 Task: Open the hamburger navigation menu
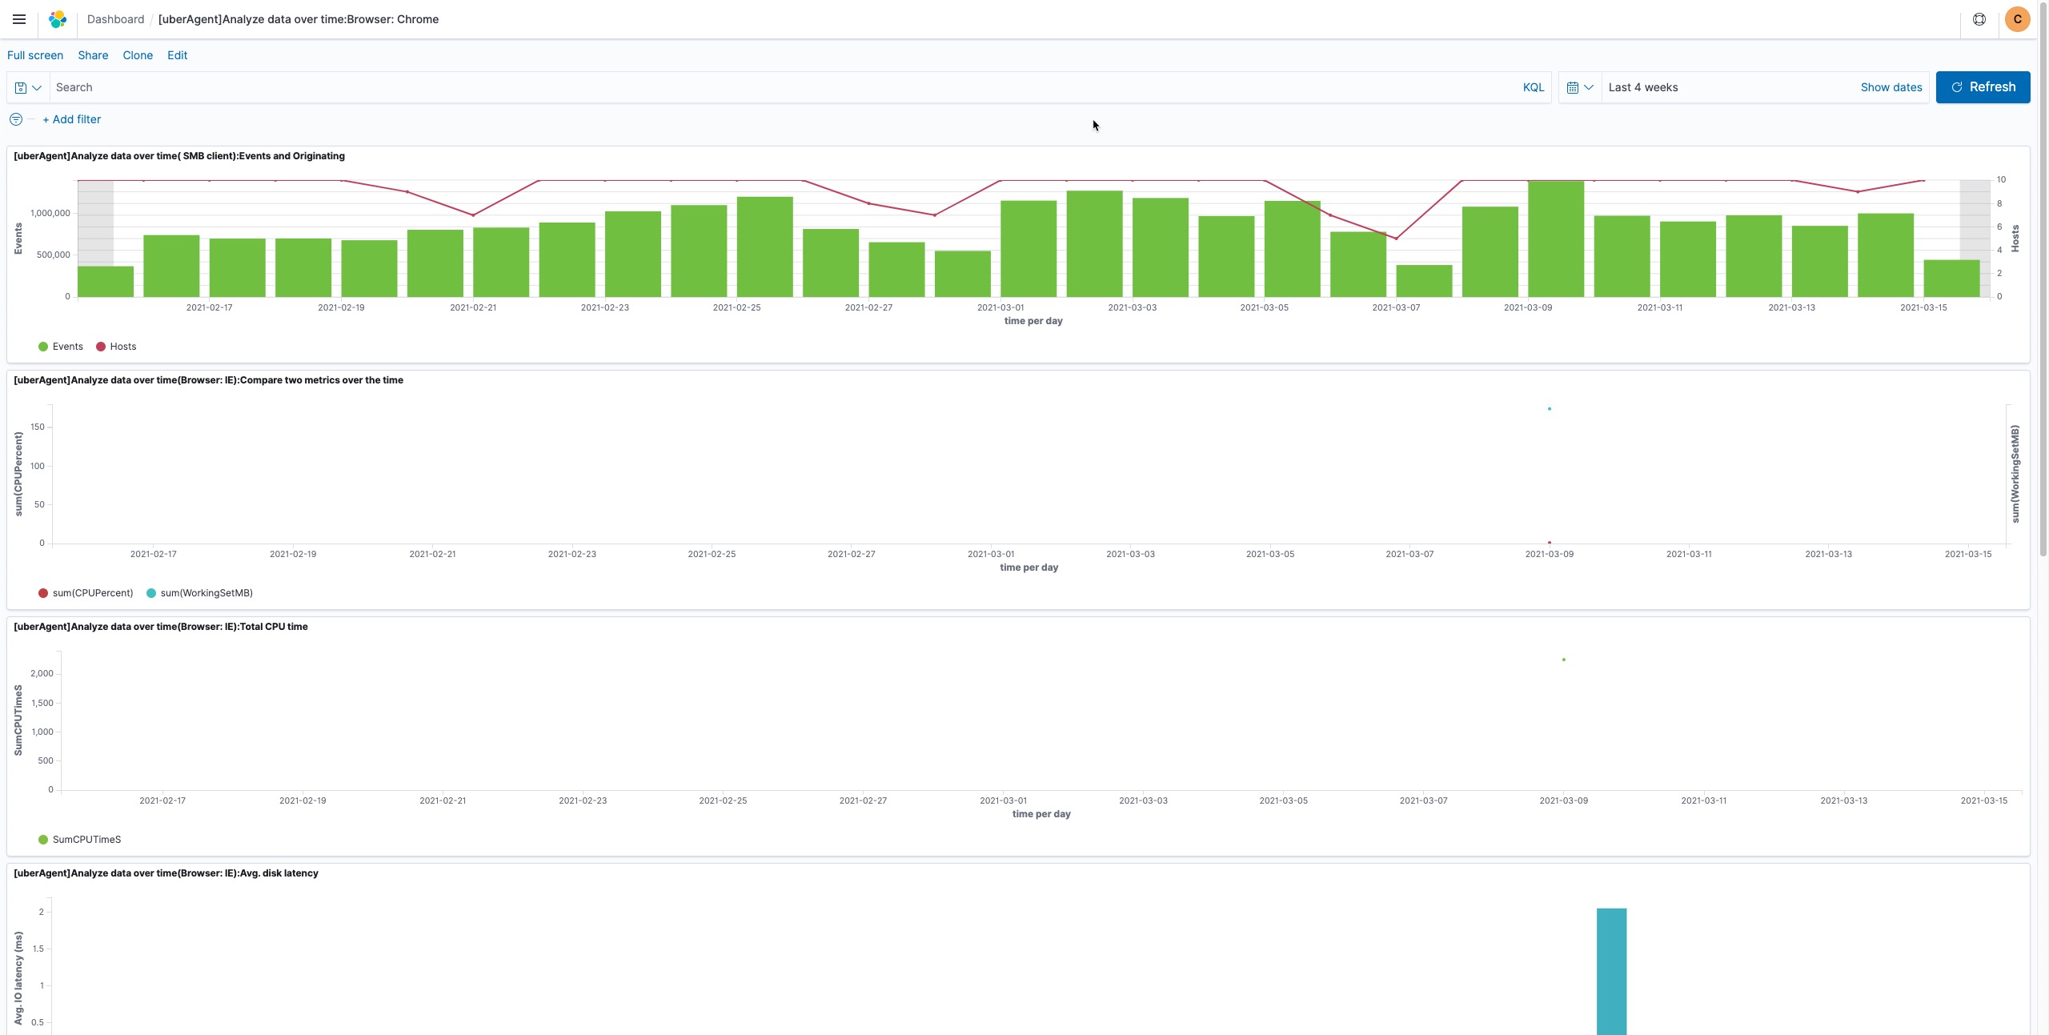(x=19, y=19)
